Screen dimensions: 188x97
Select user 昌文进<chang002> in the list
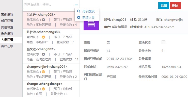pyautogui.click(x=51, y=55)
